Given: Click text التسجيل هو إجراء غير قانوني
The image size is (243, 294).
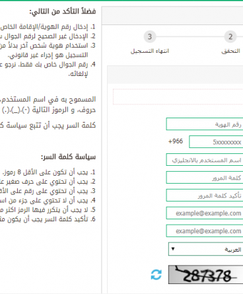Looking at the screenshot, I should coord(48,55).
